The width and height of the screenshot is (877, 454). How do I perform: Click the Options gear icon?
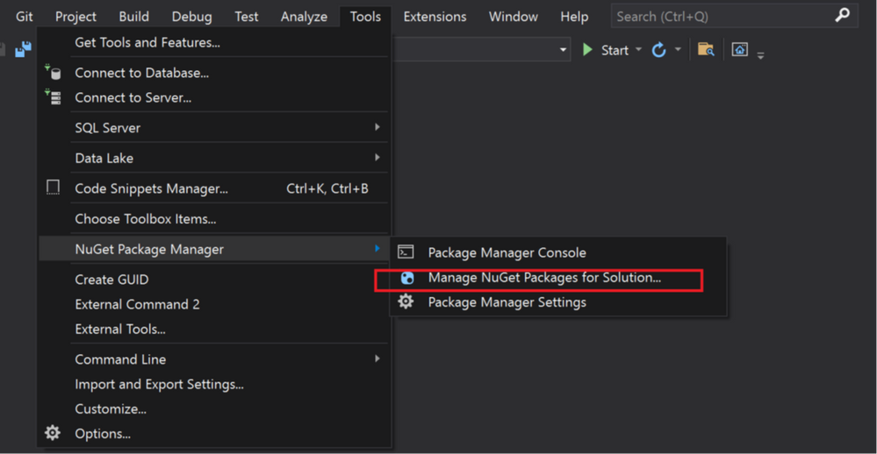(53, 433)
